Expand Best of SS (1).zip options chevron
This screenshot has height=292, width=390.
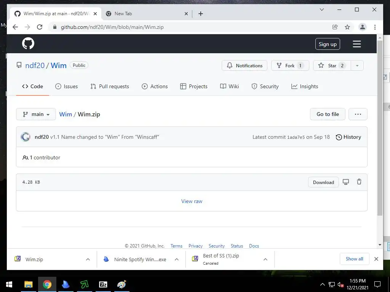(x=265, y=259)
